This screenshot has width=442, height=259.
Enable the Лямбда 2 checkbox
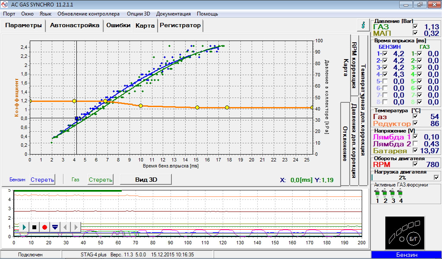pos(415,143)
